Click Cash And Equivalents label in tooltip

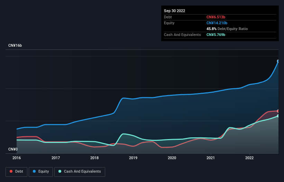[x=182, y=35]
